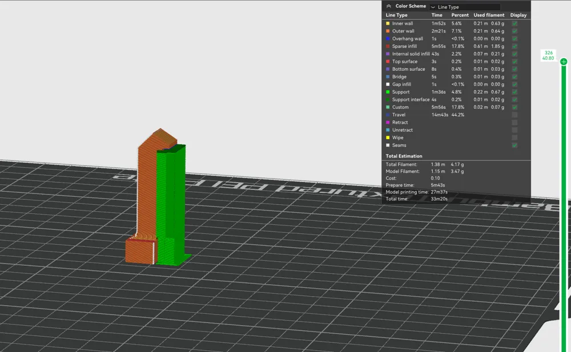Hide Support lines with its checkbox

514,92
